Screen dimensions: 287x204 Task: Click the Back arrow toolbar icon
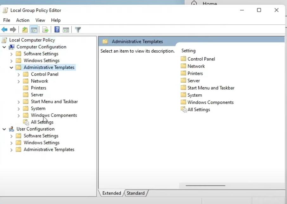[x=4, y=29]
